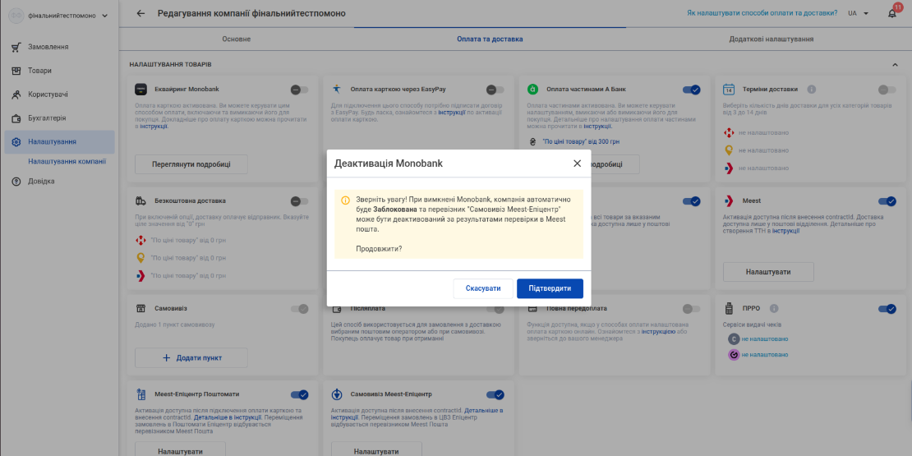Viewport: 912px width, 456px height.
Task: Switch to the Оплата та доставка tab
Action: (x=490, y=39)
